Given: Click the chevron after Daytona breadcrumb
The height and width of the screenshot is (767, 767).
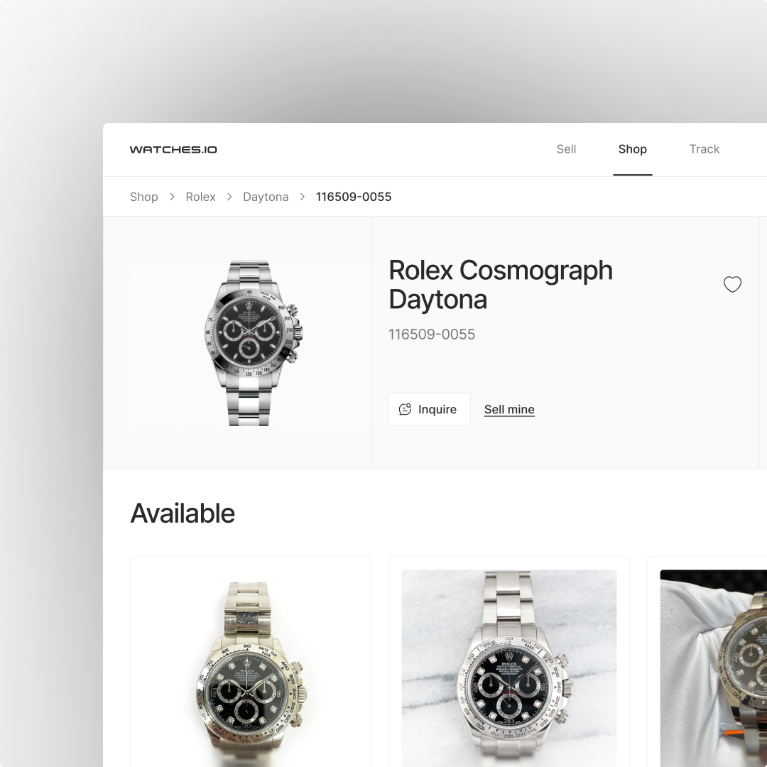Looking at the screenshot, I should tap(303, 197).
